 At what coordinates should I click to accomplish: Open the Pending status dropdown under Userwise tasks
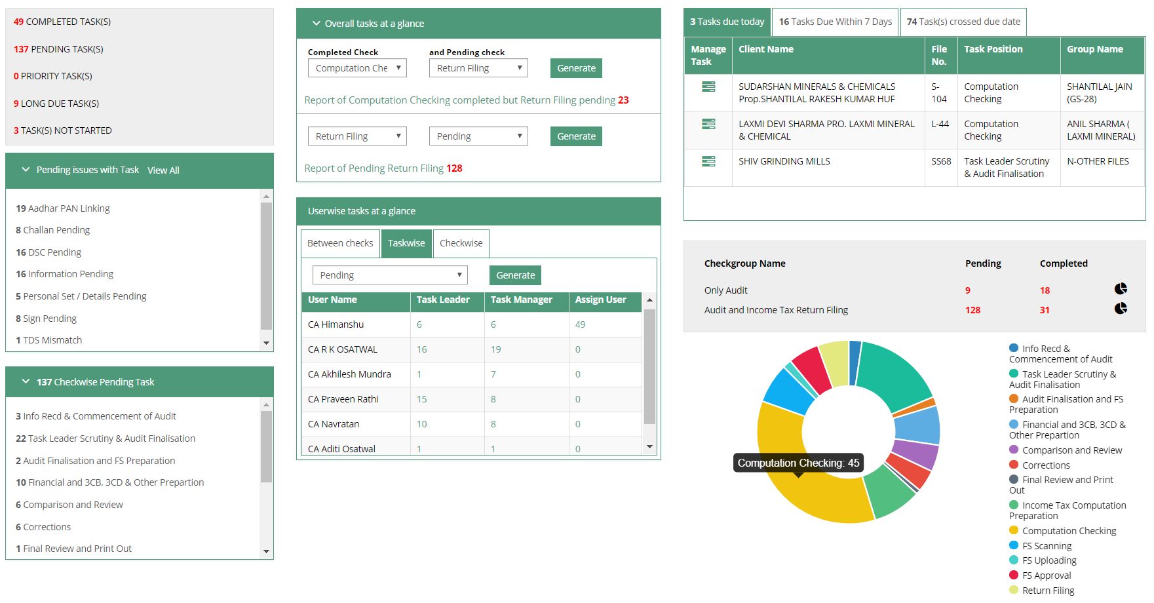click(x=389, y=275)
